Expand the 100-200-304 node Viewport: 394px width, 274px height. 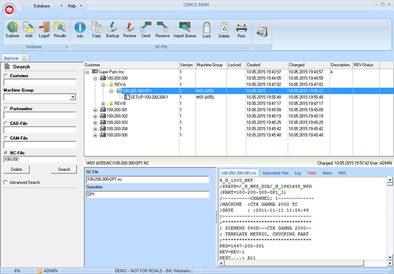point(95,129)
